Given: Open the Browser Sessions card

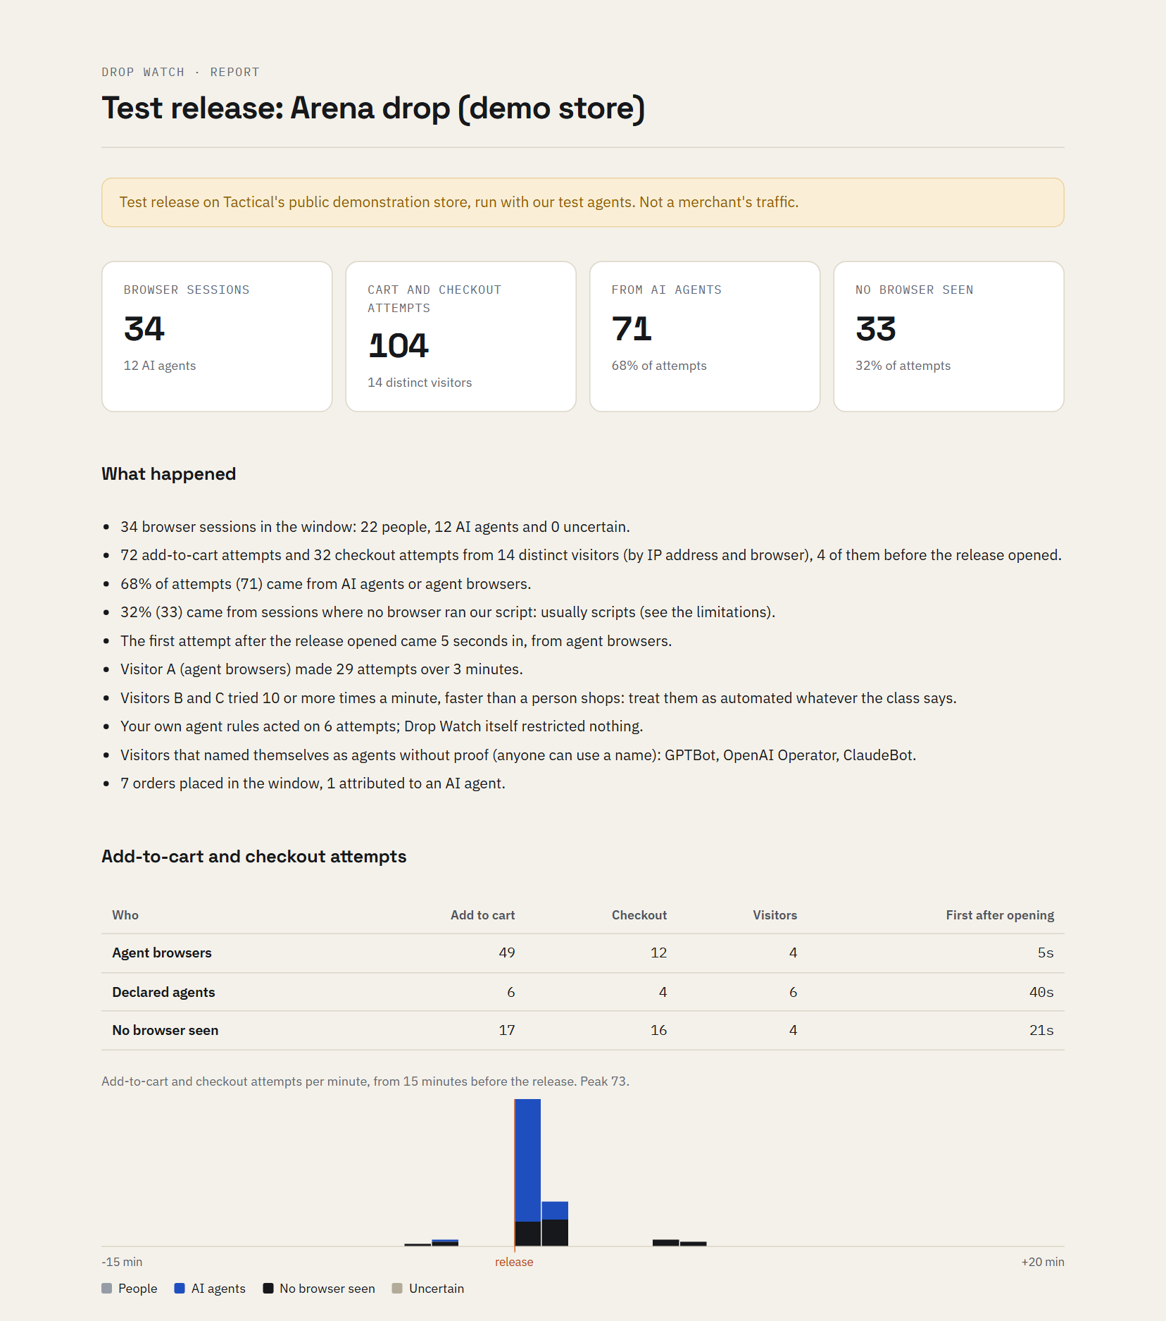Looking at the screenshot, I should pos(217,337).
